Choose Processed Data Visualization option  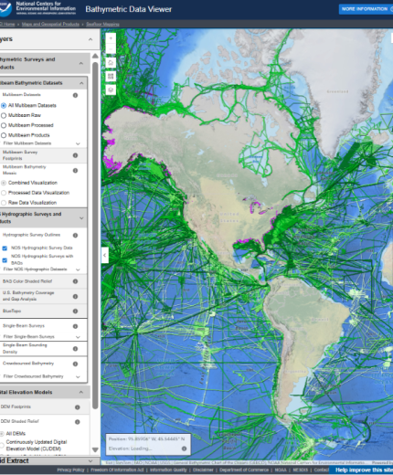pos(4,193)
